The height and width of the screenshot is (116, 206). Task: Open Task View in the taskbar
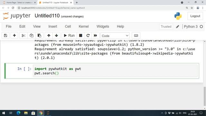point(11,113)
